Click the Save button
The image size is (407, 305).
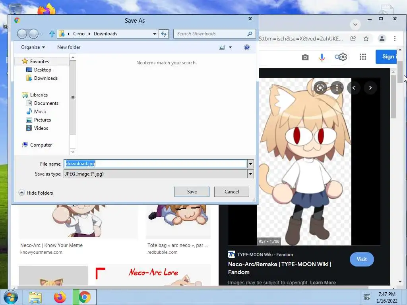point(192,192)
